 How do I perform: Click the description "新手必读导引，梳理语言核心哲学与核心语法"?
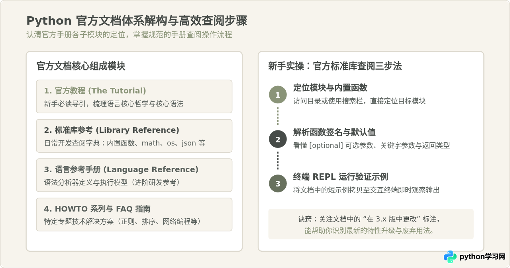pos(114,104)
